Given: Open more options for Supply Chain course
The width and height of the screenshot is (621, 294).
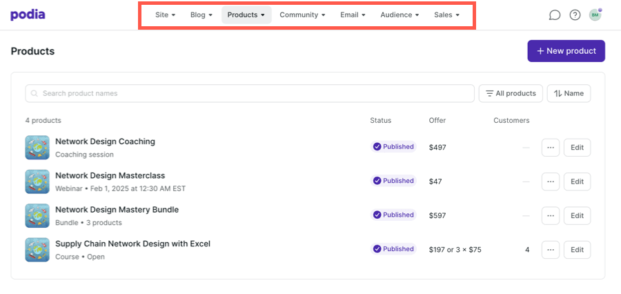Looking at the screenshot, I should point(550,250).
